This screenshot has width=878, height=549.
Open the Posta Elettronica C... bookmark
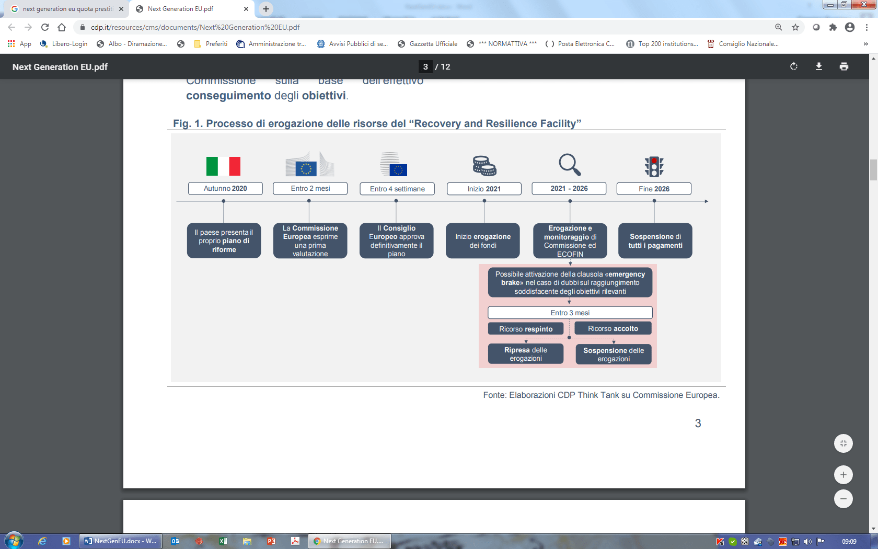point(580,44)
